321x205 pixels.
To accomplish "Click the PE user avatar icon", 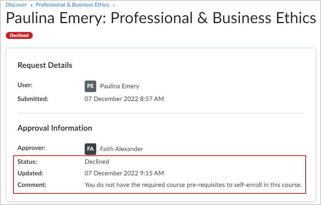I will [x=90, y=86].
